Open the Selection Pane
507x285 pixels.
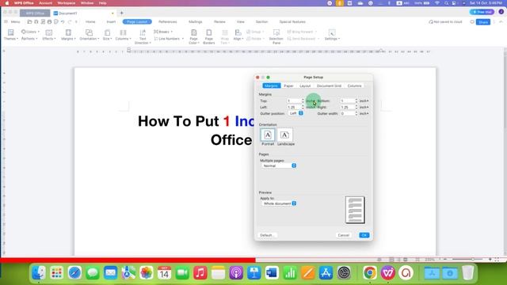[x=276, y=36]
